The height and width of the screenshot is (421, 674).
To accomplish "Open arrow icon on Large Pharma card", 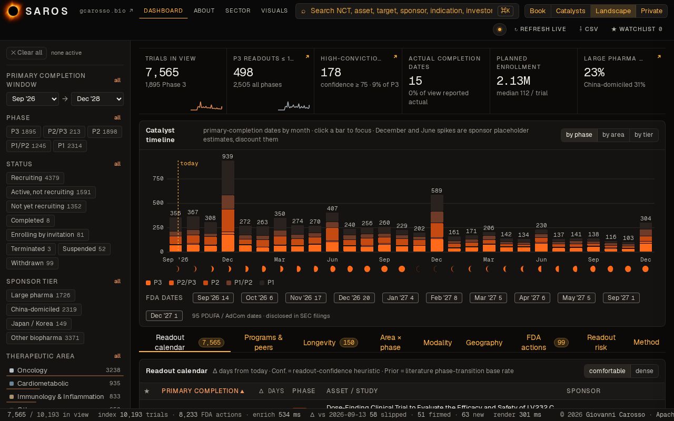I will pos(658,57).
